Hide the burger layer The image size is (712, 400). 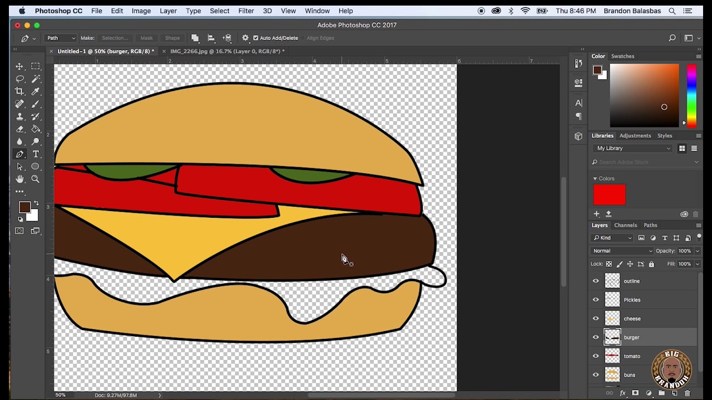tap(596, 337)
